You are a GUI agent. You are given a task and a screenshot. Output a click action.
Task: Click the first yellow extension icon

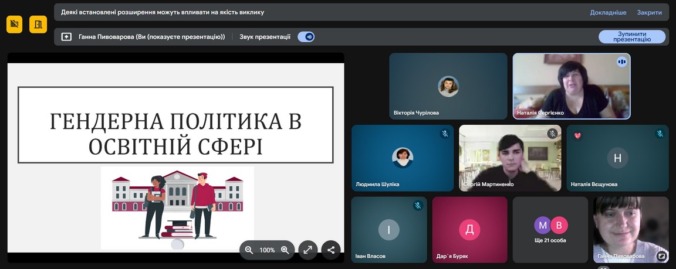pos(15,25)
